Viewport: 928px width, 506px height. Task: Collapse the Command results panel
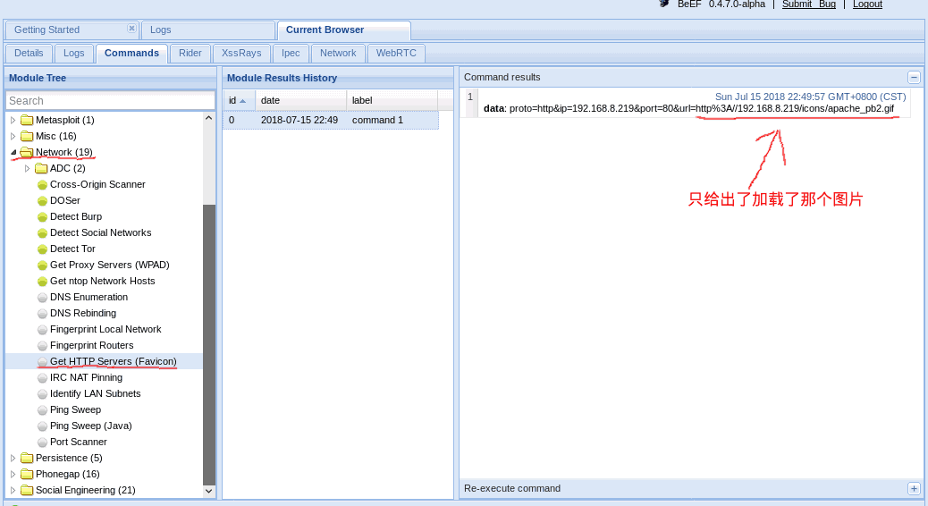click(914, 78)
